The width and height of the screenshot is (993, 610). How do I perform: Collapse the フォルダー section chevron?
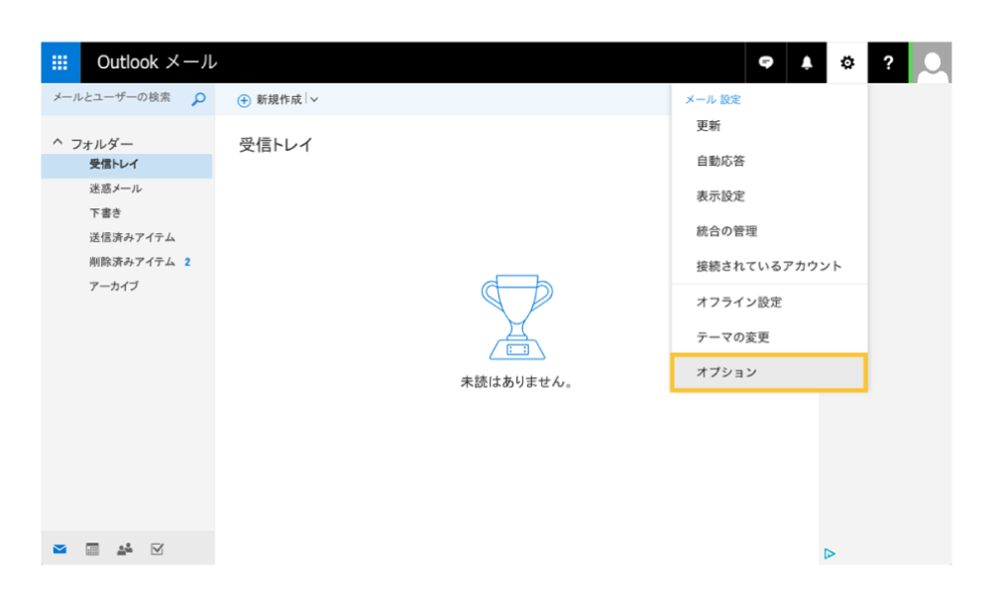point(57,143)
